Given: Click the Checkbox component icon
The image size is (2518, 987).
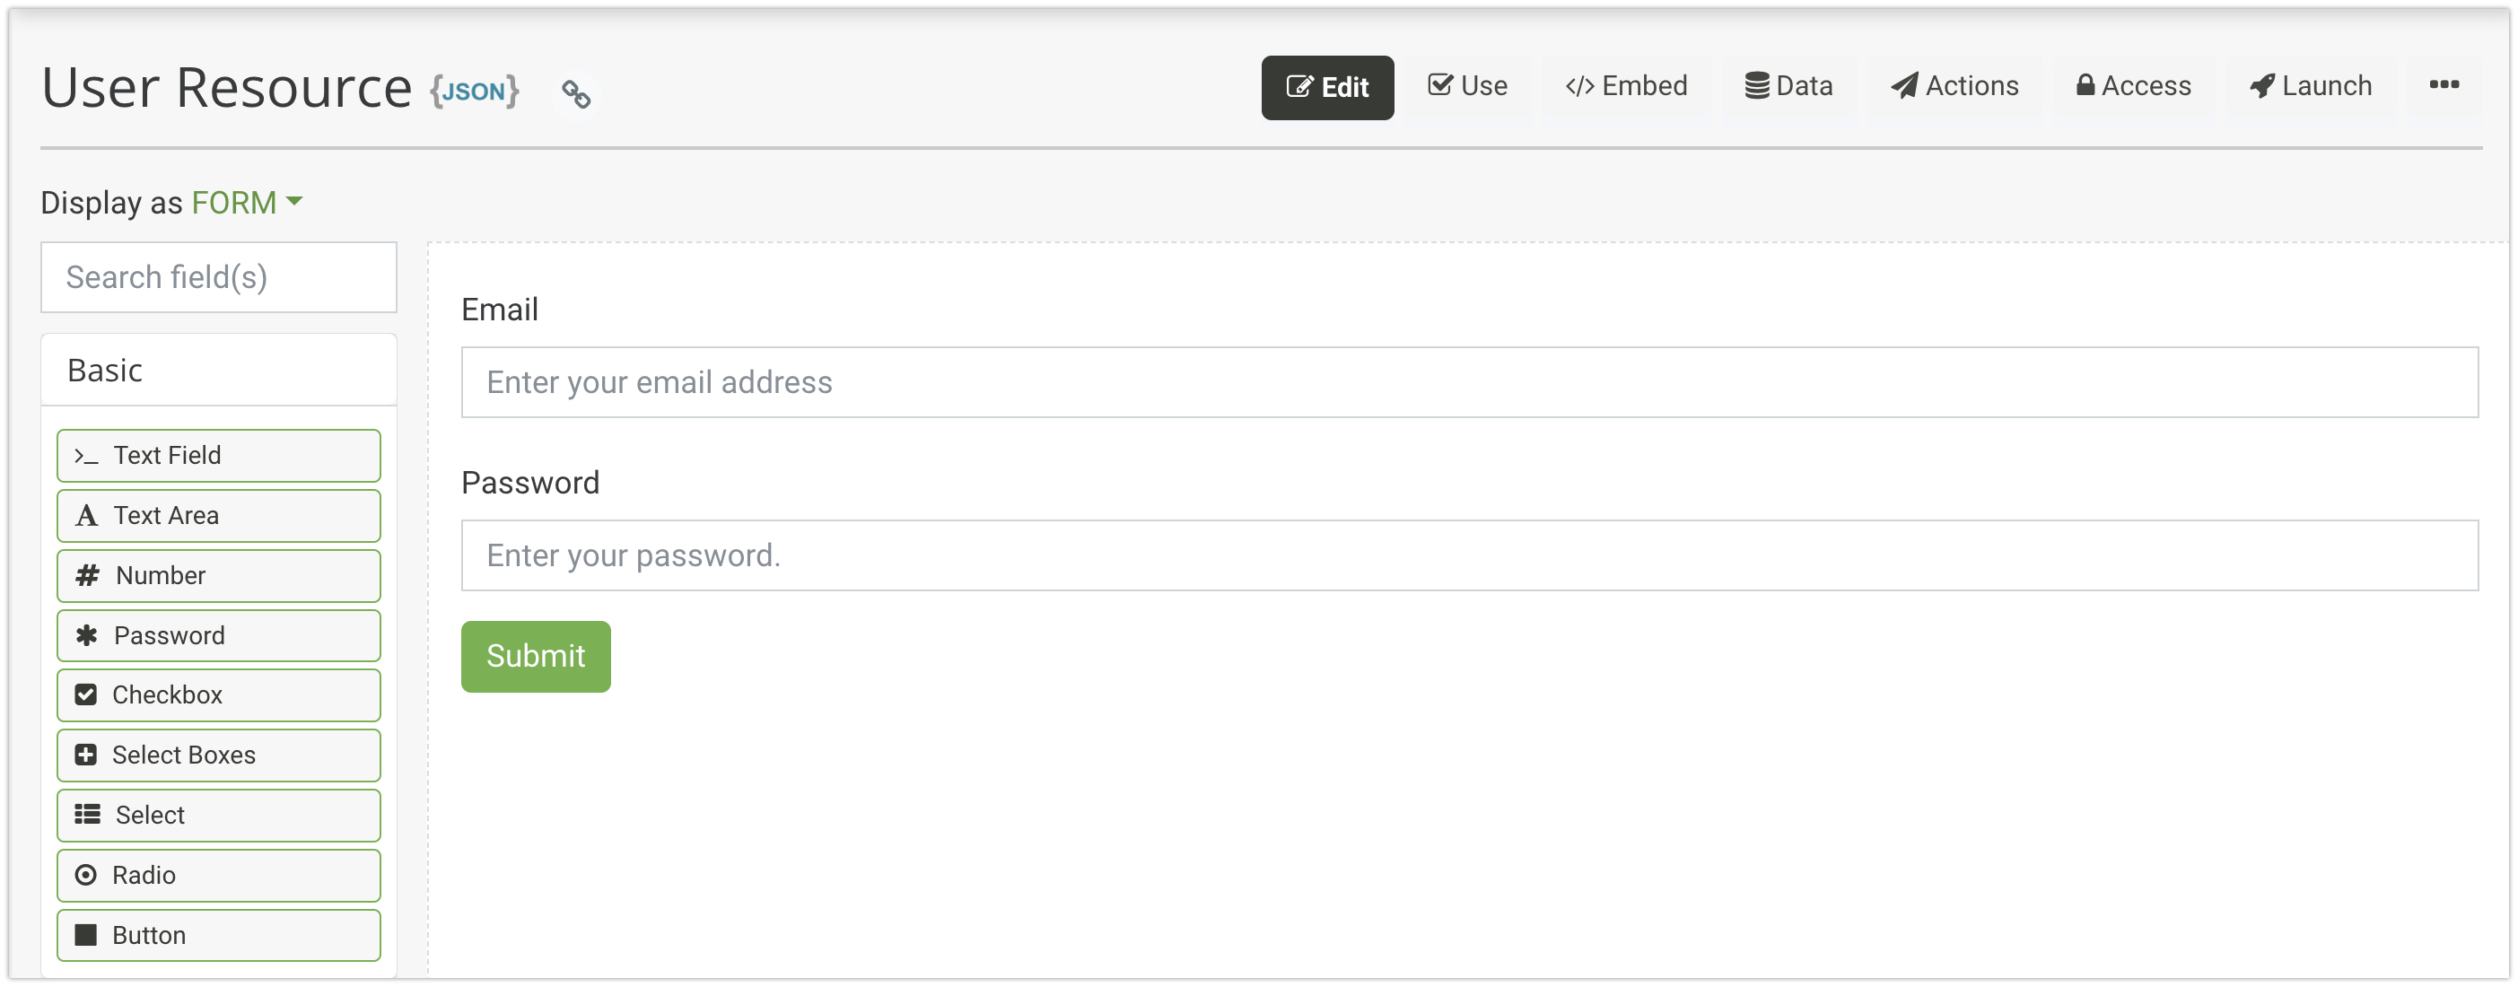Looking at the screenshot, I should pos(86,694).
